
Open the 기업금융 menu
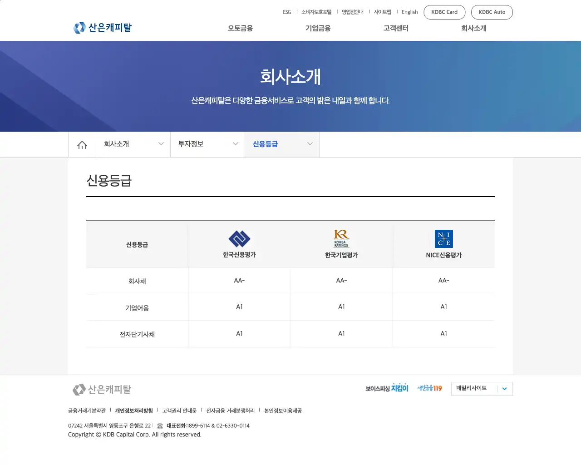coord(318,28)
